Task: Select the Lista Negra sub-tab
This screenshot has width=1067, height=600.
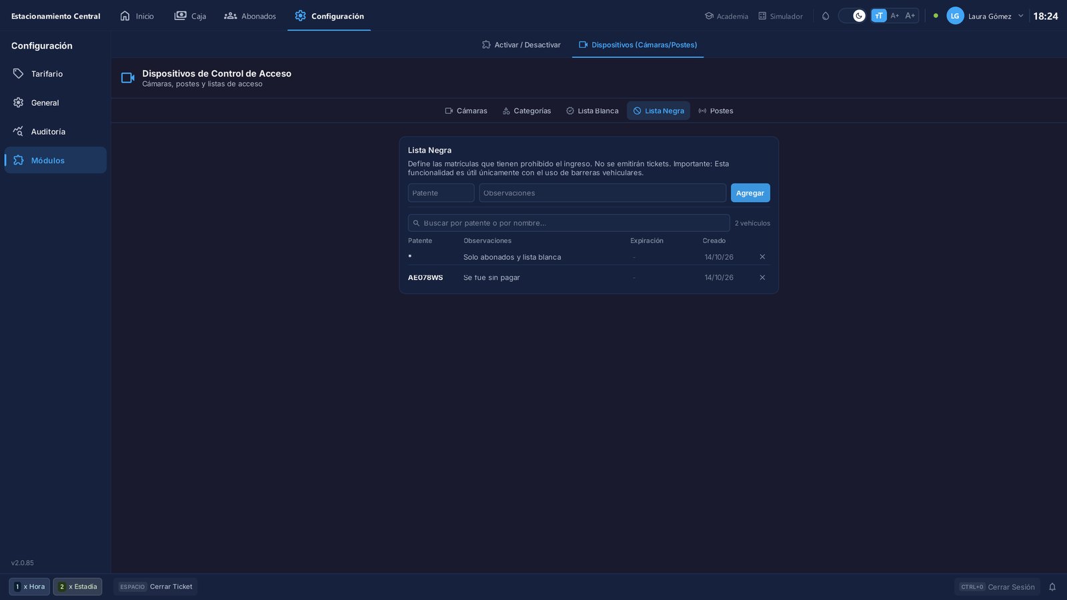Action: (658, 111)
